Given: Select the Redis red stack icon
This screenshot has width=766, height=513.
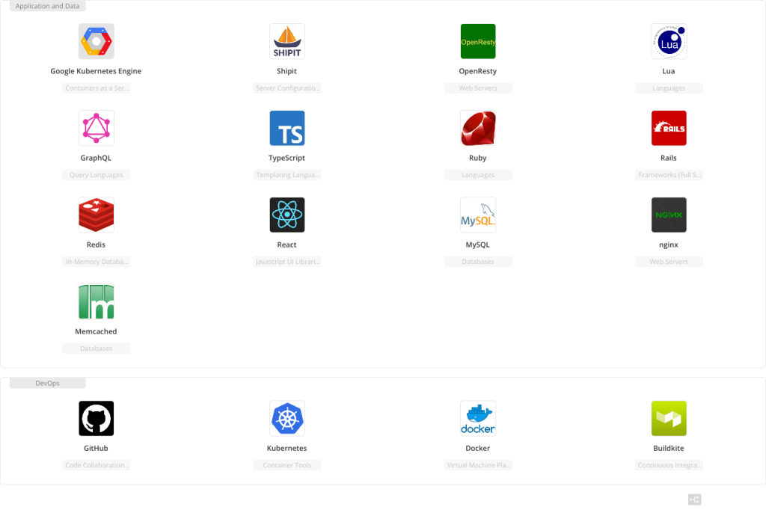Looking at the screenshot, I should tap(96, 215).
